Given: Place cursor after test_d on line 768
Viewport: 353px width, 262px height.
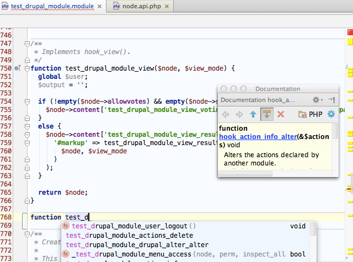Looking at the screenshot, I should click(x=89, y=217).
